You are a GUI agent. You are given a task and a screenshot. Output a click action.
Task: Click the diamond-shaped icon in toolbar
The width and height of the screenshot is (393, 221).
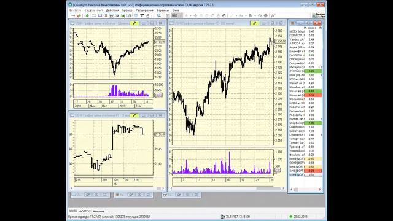click(265, 15)
